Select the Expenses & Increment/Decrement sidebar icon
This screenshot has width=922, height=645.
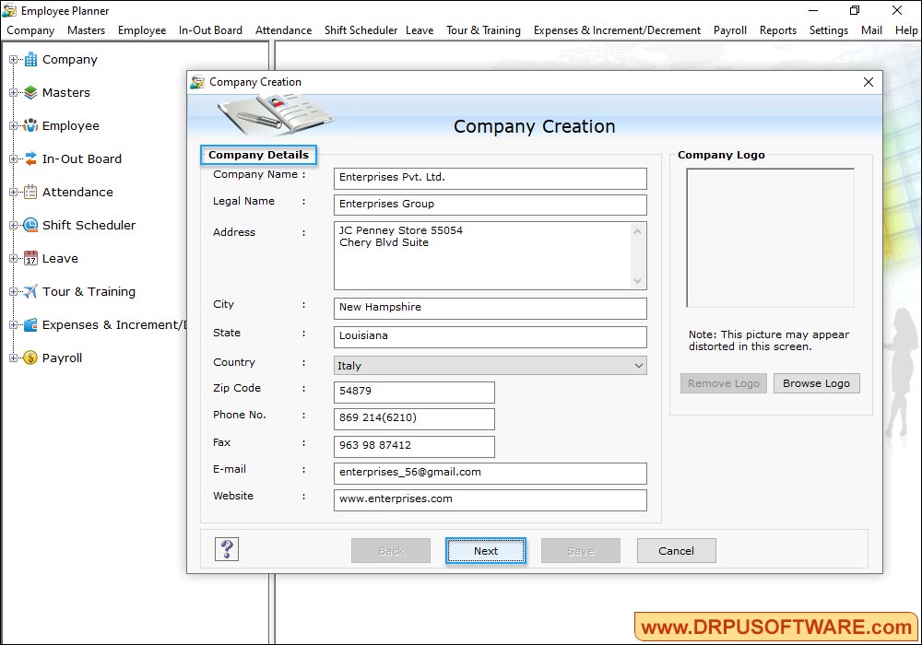click(30, 324)
